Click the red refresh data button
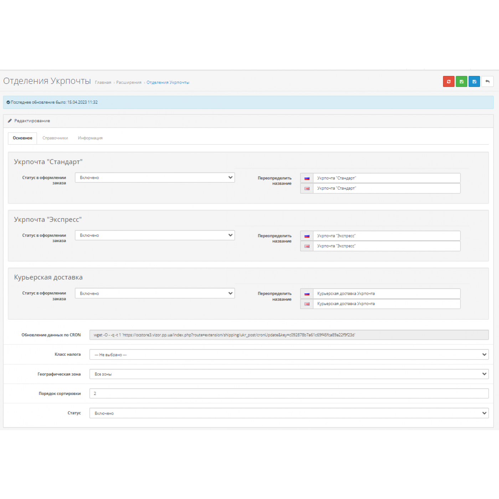499x499 pixels. [448, 82]
